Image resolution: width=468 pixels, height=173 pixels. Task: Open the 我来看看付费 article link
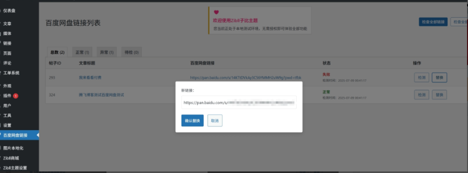(x=90, y=77)
